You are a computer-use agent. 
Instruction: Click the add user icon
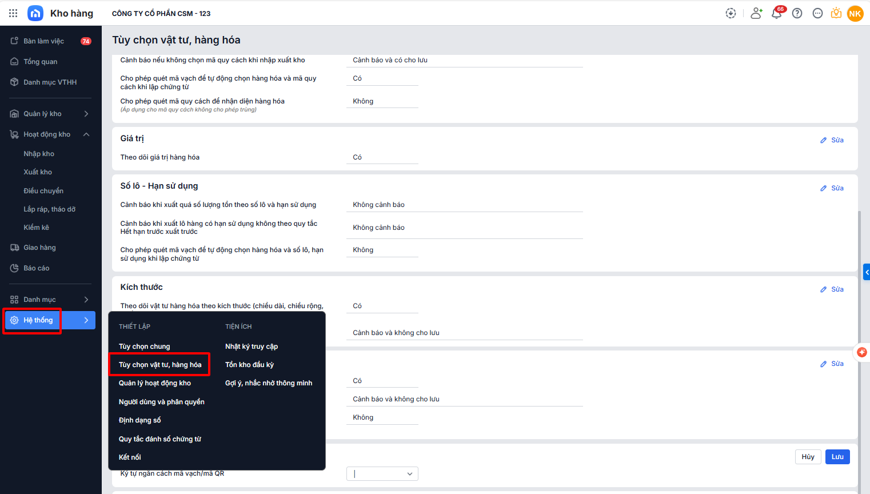click(x=756, y=14)
